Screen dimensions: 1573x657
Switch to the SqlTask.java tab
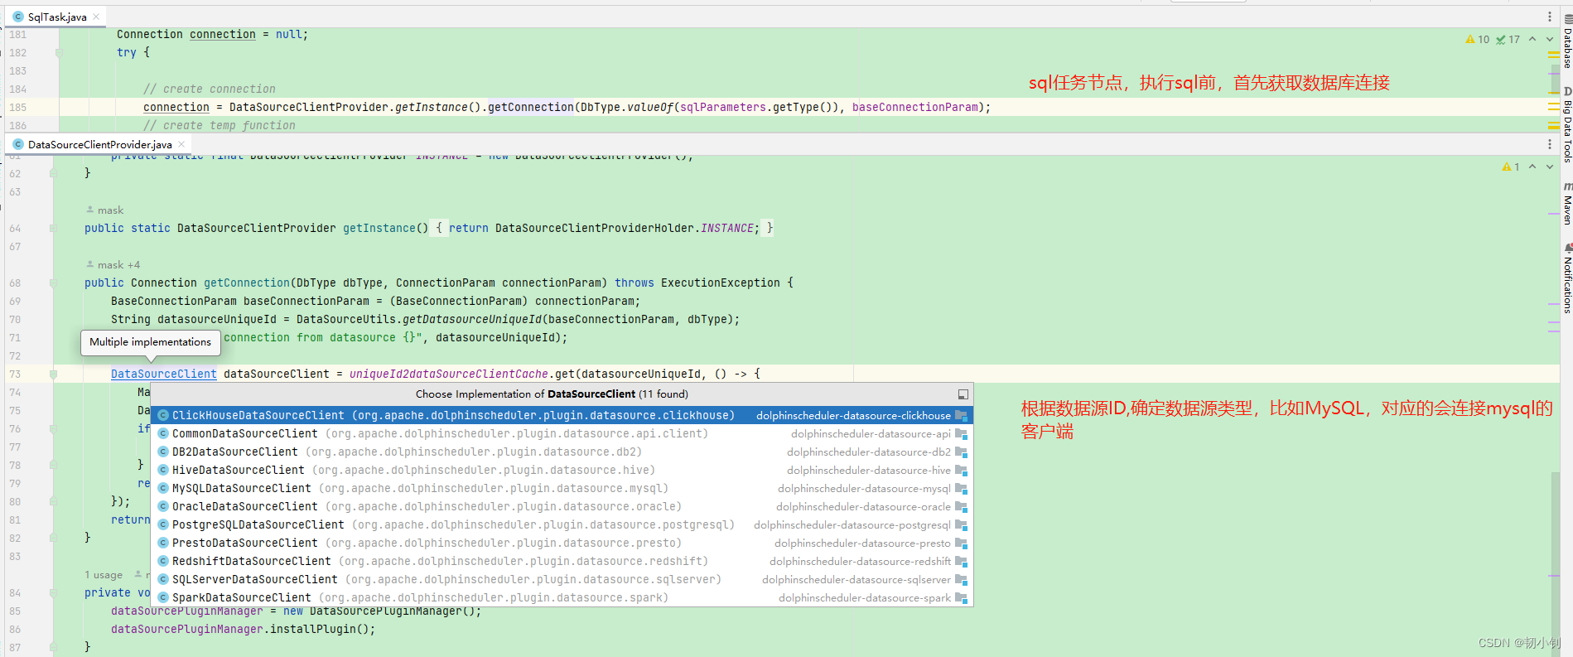coord(56,17)
